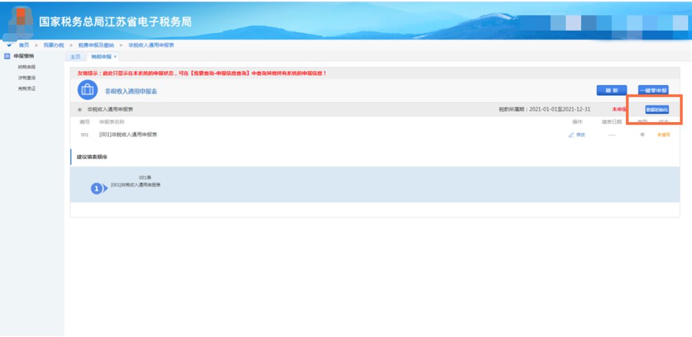692x337 pixels.
Task: Open 涉税查询 in the left sidebar
Action: pyautogui.click(x=26, y=77)
